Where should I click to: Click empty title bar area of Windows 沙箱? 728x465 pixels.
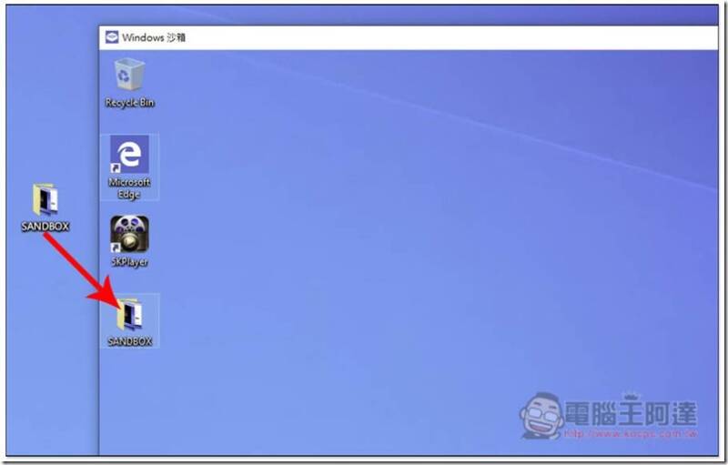click(450, 37)
